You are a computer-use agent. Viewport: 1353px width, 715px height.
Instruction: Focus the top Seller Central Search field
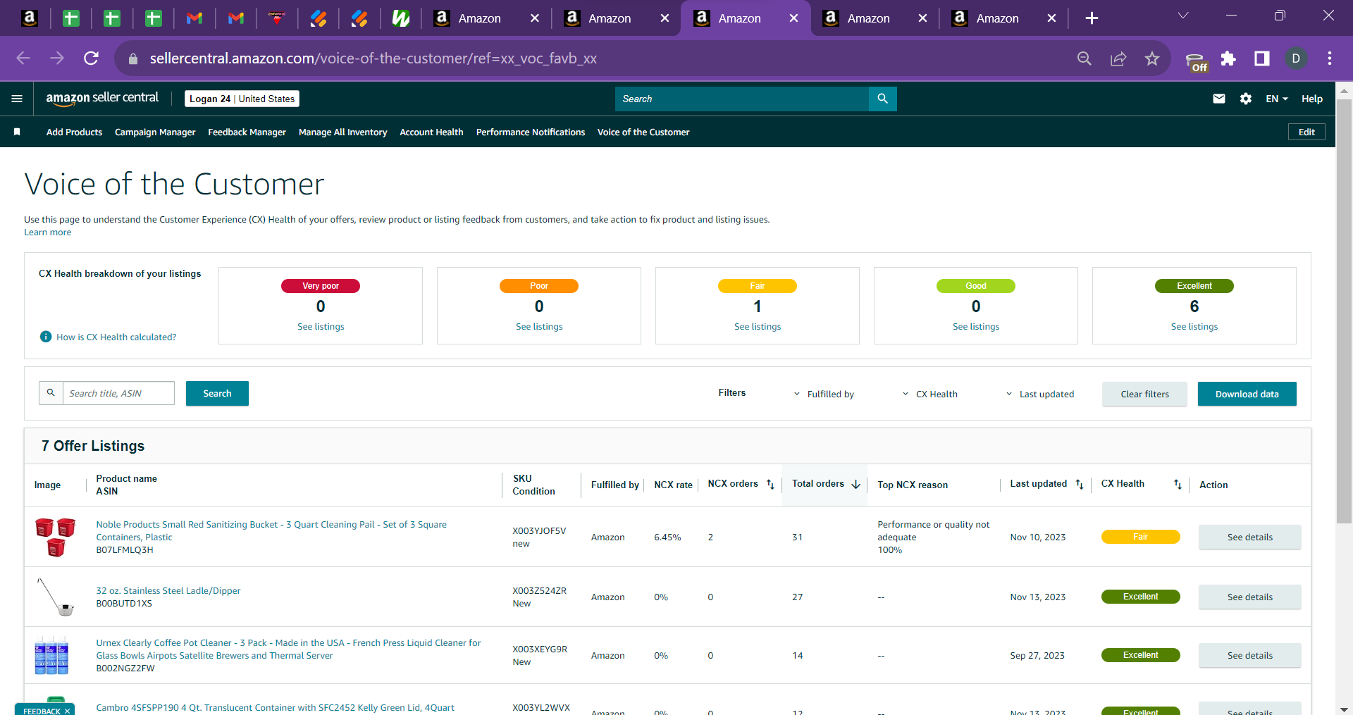coord(742,99)
